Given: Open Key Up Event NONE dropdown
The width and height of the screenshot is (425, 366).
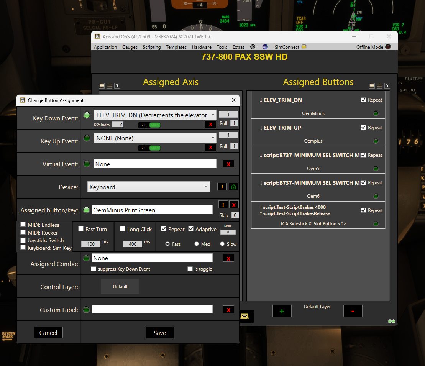Looking at the screenshot, I should pos(155,138).
